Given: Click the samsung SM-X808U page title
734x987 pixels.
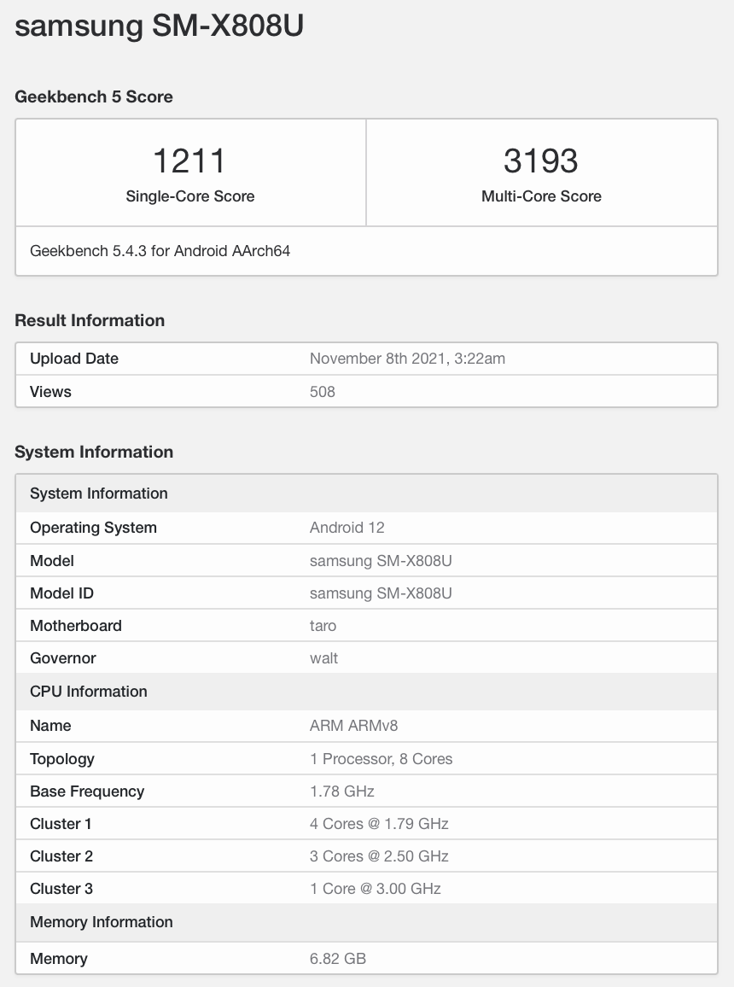Looking at the screenshot, I should [x=160, y=26].
